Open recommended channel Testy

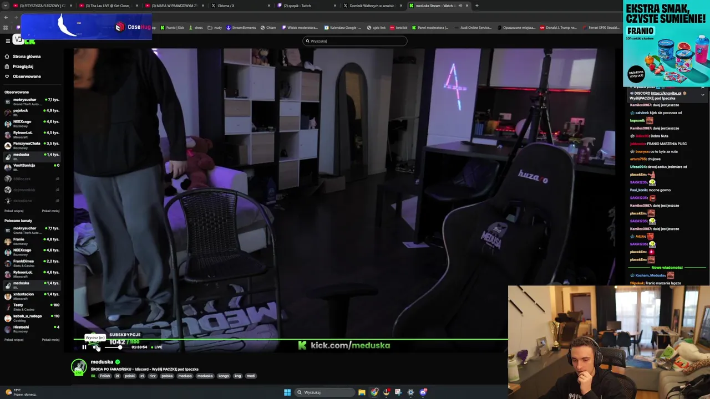(x=32, y=306)
